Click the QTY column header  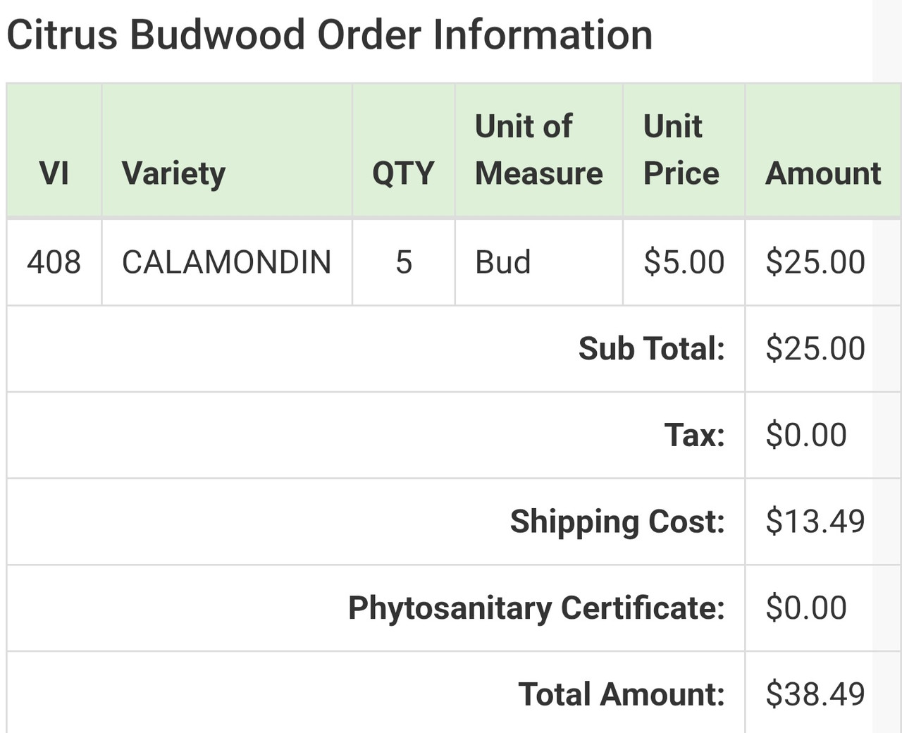coord(403,173)
